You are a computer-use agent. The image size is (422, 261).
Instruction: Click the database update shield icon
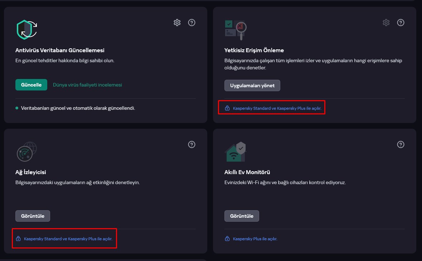click(26, 30)
